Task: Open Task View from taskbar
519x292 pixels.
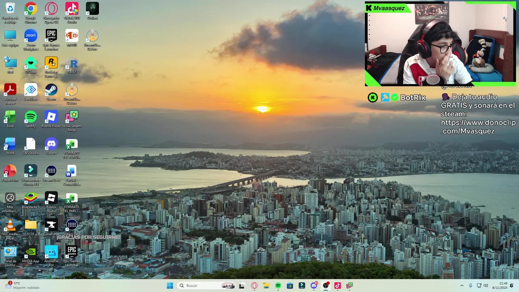Action: pos(242,286)
